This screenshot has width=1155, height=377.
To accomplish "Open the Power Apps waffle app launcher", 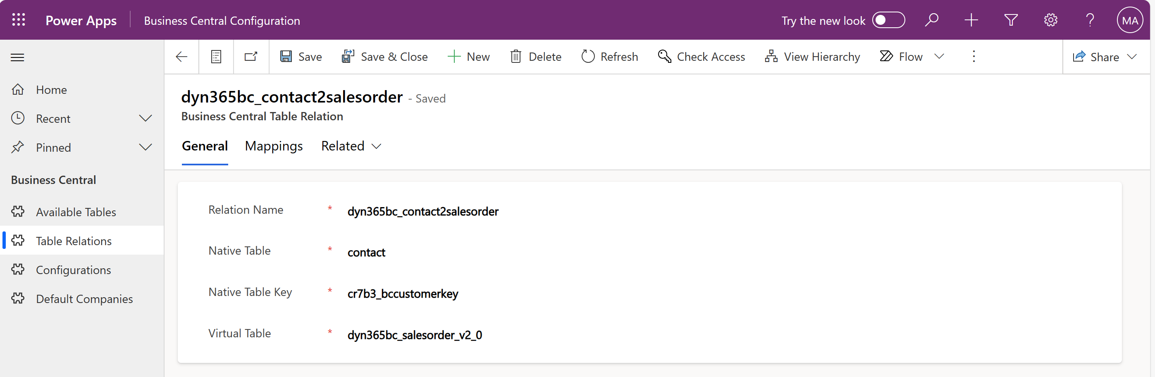I will tap(18, 20).
